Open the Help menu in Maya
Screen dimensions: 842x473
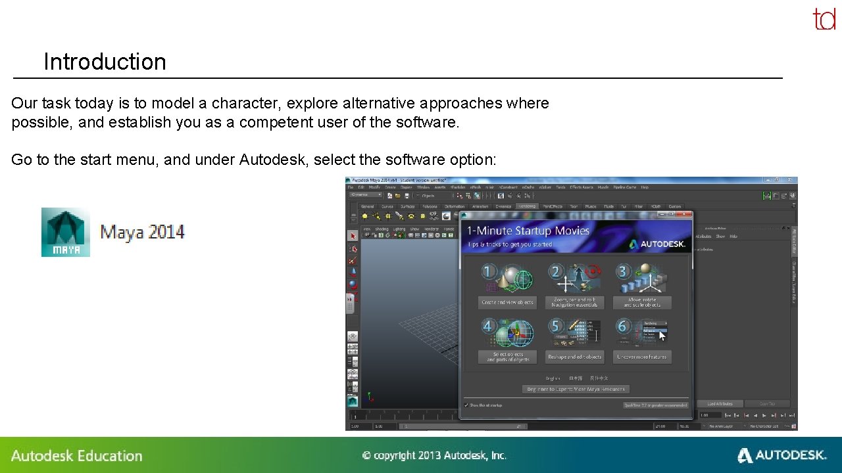point(644,187)
